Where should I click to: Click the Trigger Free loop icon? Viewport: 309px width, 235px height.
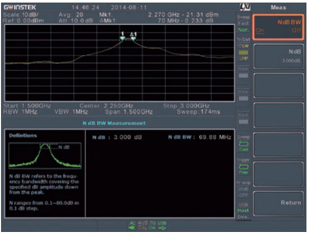244,167
